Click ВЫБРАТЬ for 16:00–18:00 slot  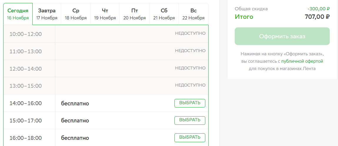point(190,137)
